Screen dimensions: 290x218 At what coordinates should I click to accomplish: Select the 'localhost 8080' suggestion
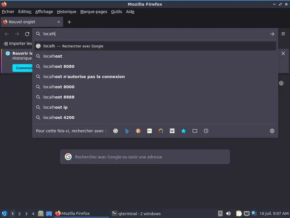pos(155,66)
